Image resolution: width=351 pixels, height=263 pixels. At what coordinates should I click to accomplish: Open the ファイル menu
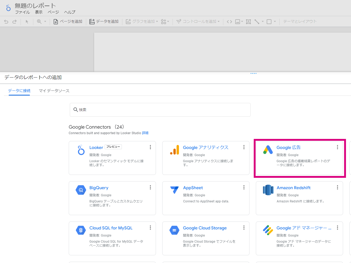pos(22,12)
